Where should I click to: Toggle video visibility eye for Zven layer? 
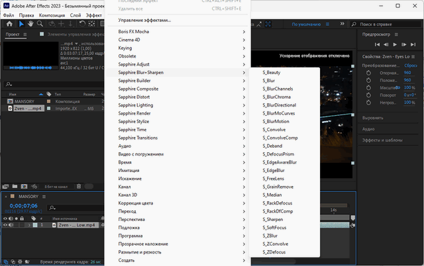click(5, 225)
